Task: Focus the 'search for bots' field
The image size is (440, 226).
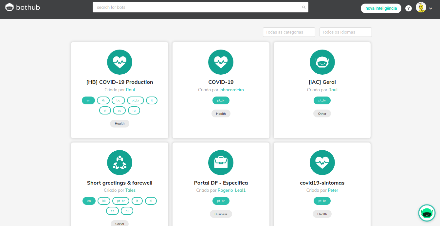Action: coord(200,7)
